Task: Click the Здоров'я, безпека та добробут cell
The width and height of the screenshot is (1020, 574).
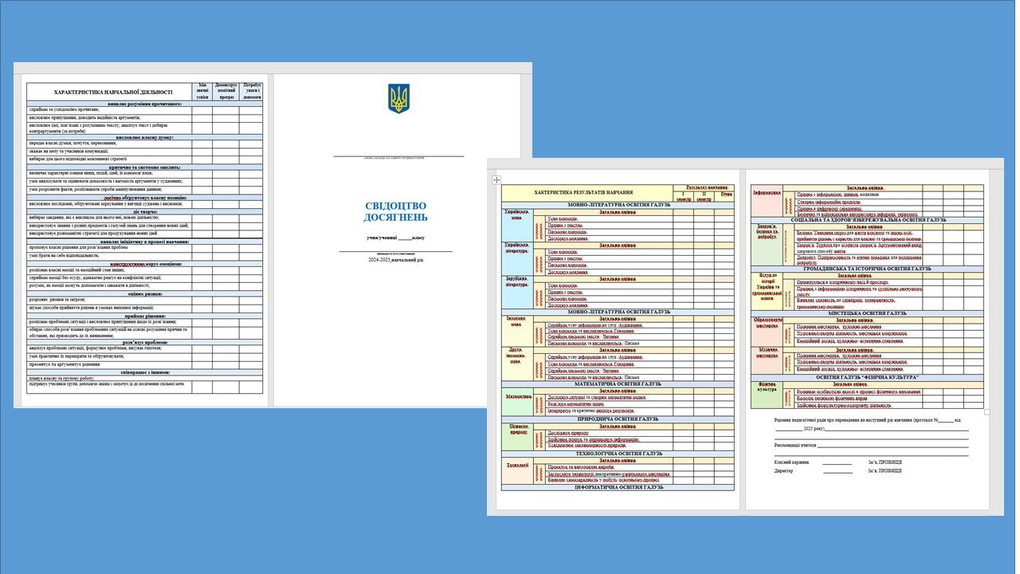Action: pos(767,244)
